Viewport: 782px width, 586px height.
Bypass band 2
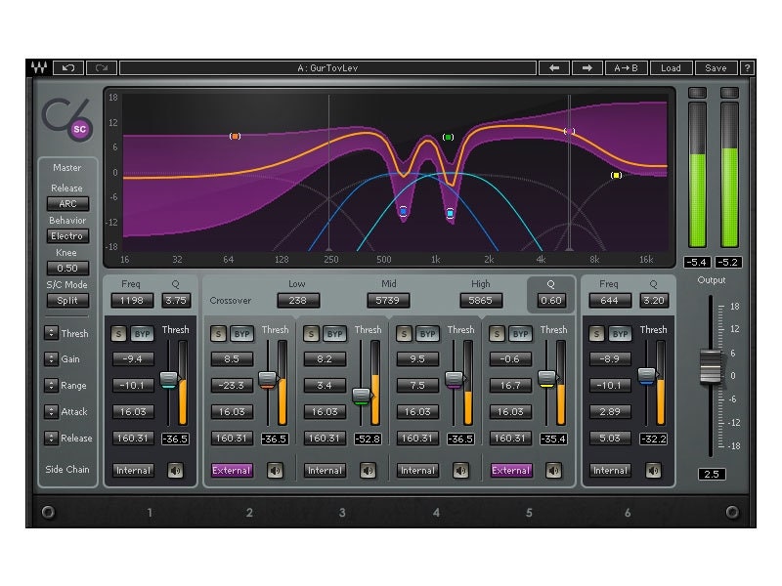pos(241,334)
